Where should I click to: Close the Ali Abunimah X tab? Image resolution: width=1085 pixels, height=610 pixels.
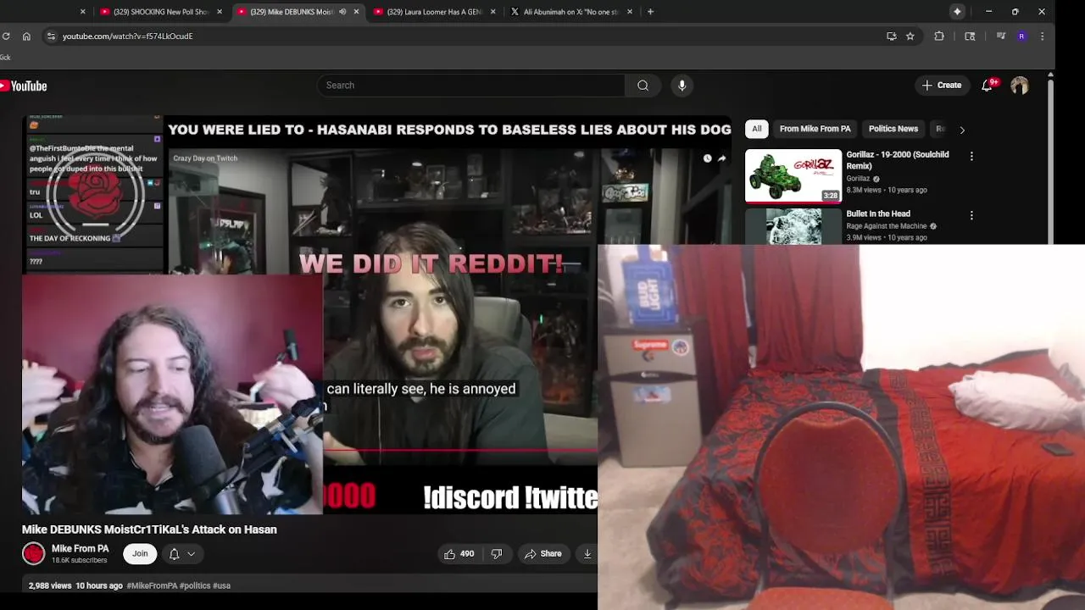[x=629, y=12]
